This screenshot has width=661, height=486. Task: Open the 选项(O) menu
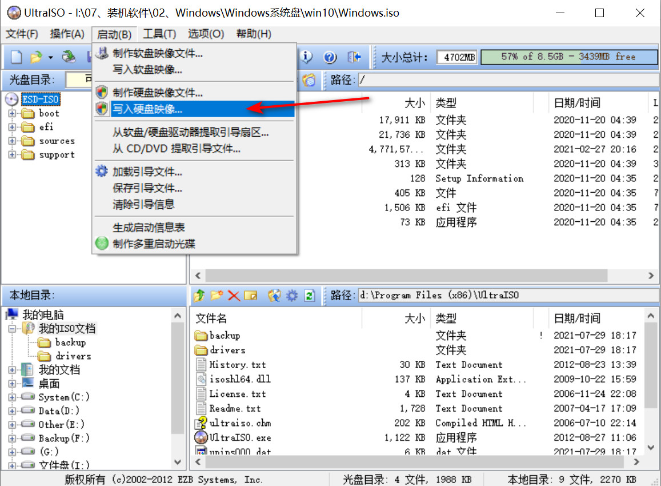pyautogui.click(x=206, y=34)
